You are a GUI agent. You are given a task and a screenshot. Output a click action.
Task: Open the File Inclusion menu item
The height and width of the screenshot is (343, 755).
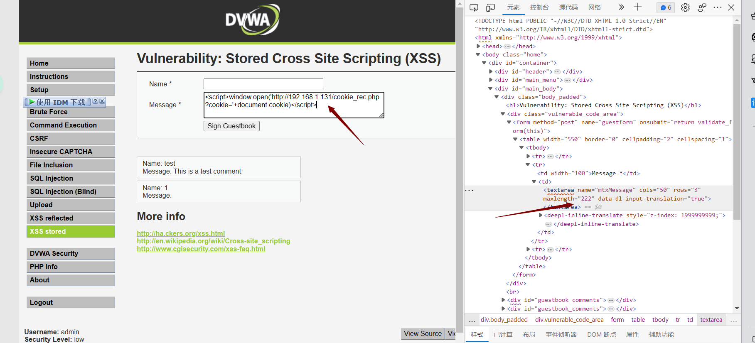[x=71, y=165]
